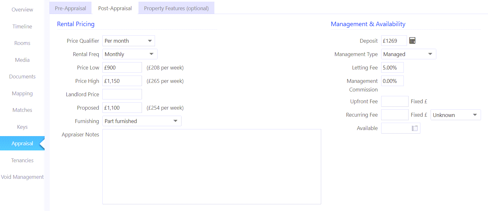
Task: Select Appraisal in the sidebar
Action: (x=22, y=143)
